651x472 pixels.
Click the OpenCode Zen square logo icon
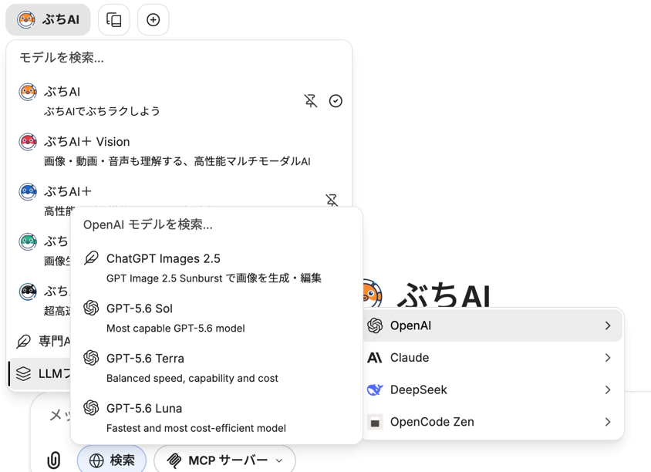[x=375, y=422]
